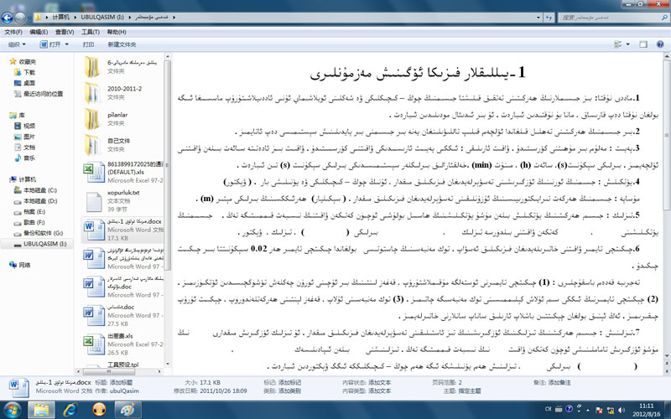Image resolution: width=671 pixels, height=419 pixels.
Task: Open 下载 in Favorites sidebar
Action: tap(29, 72)
